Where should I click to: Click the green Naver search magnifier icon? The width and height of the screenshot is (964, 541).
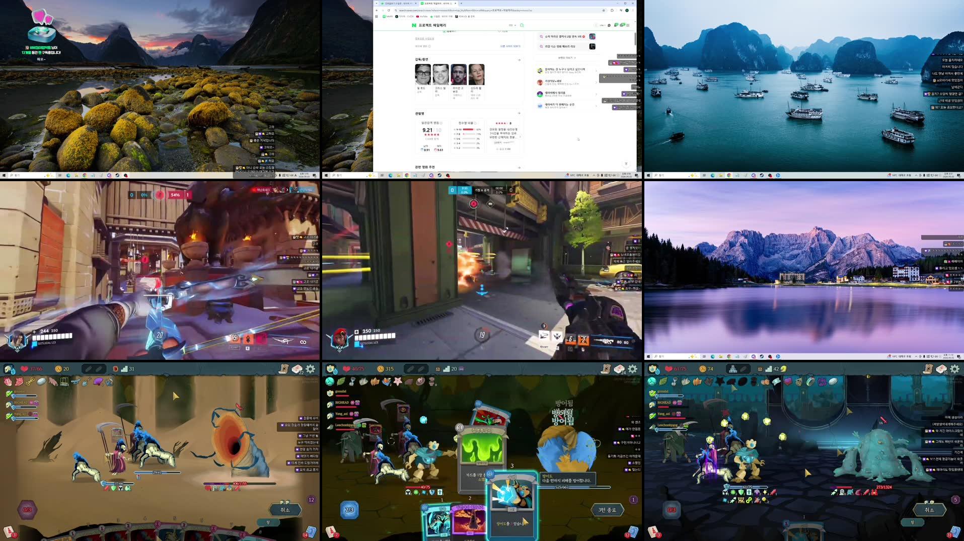(522, 25)
